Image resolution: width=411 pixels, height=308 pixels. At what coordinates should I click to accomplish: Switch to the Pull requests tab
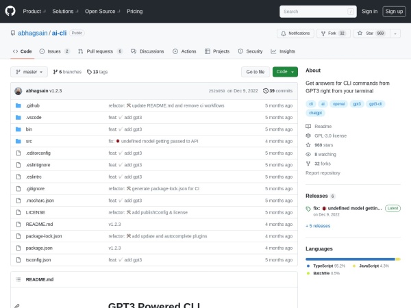[x=99, y=51]
